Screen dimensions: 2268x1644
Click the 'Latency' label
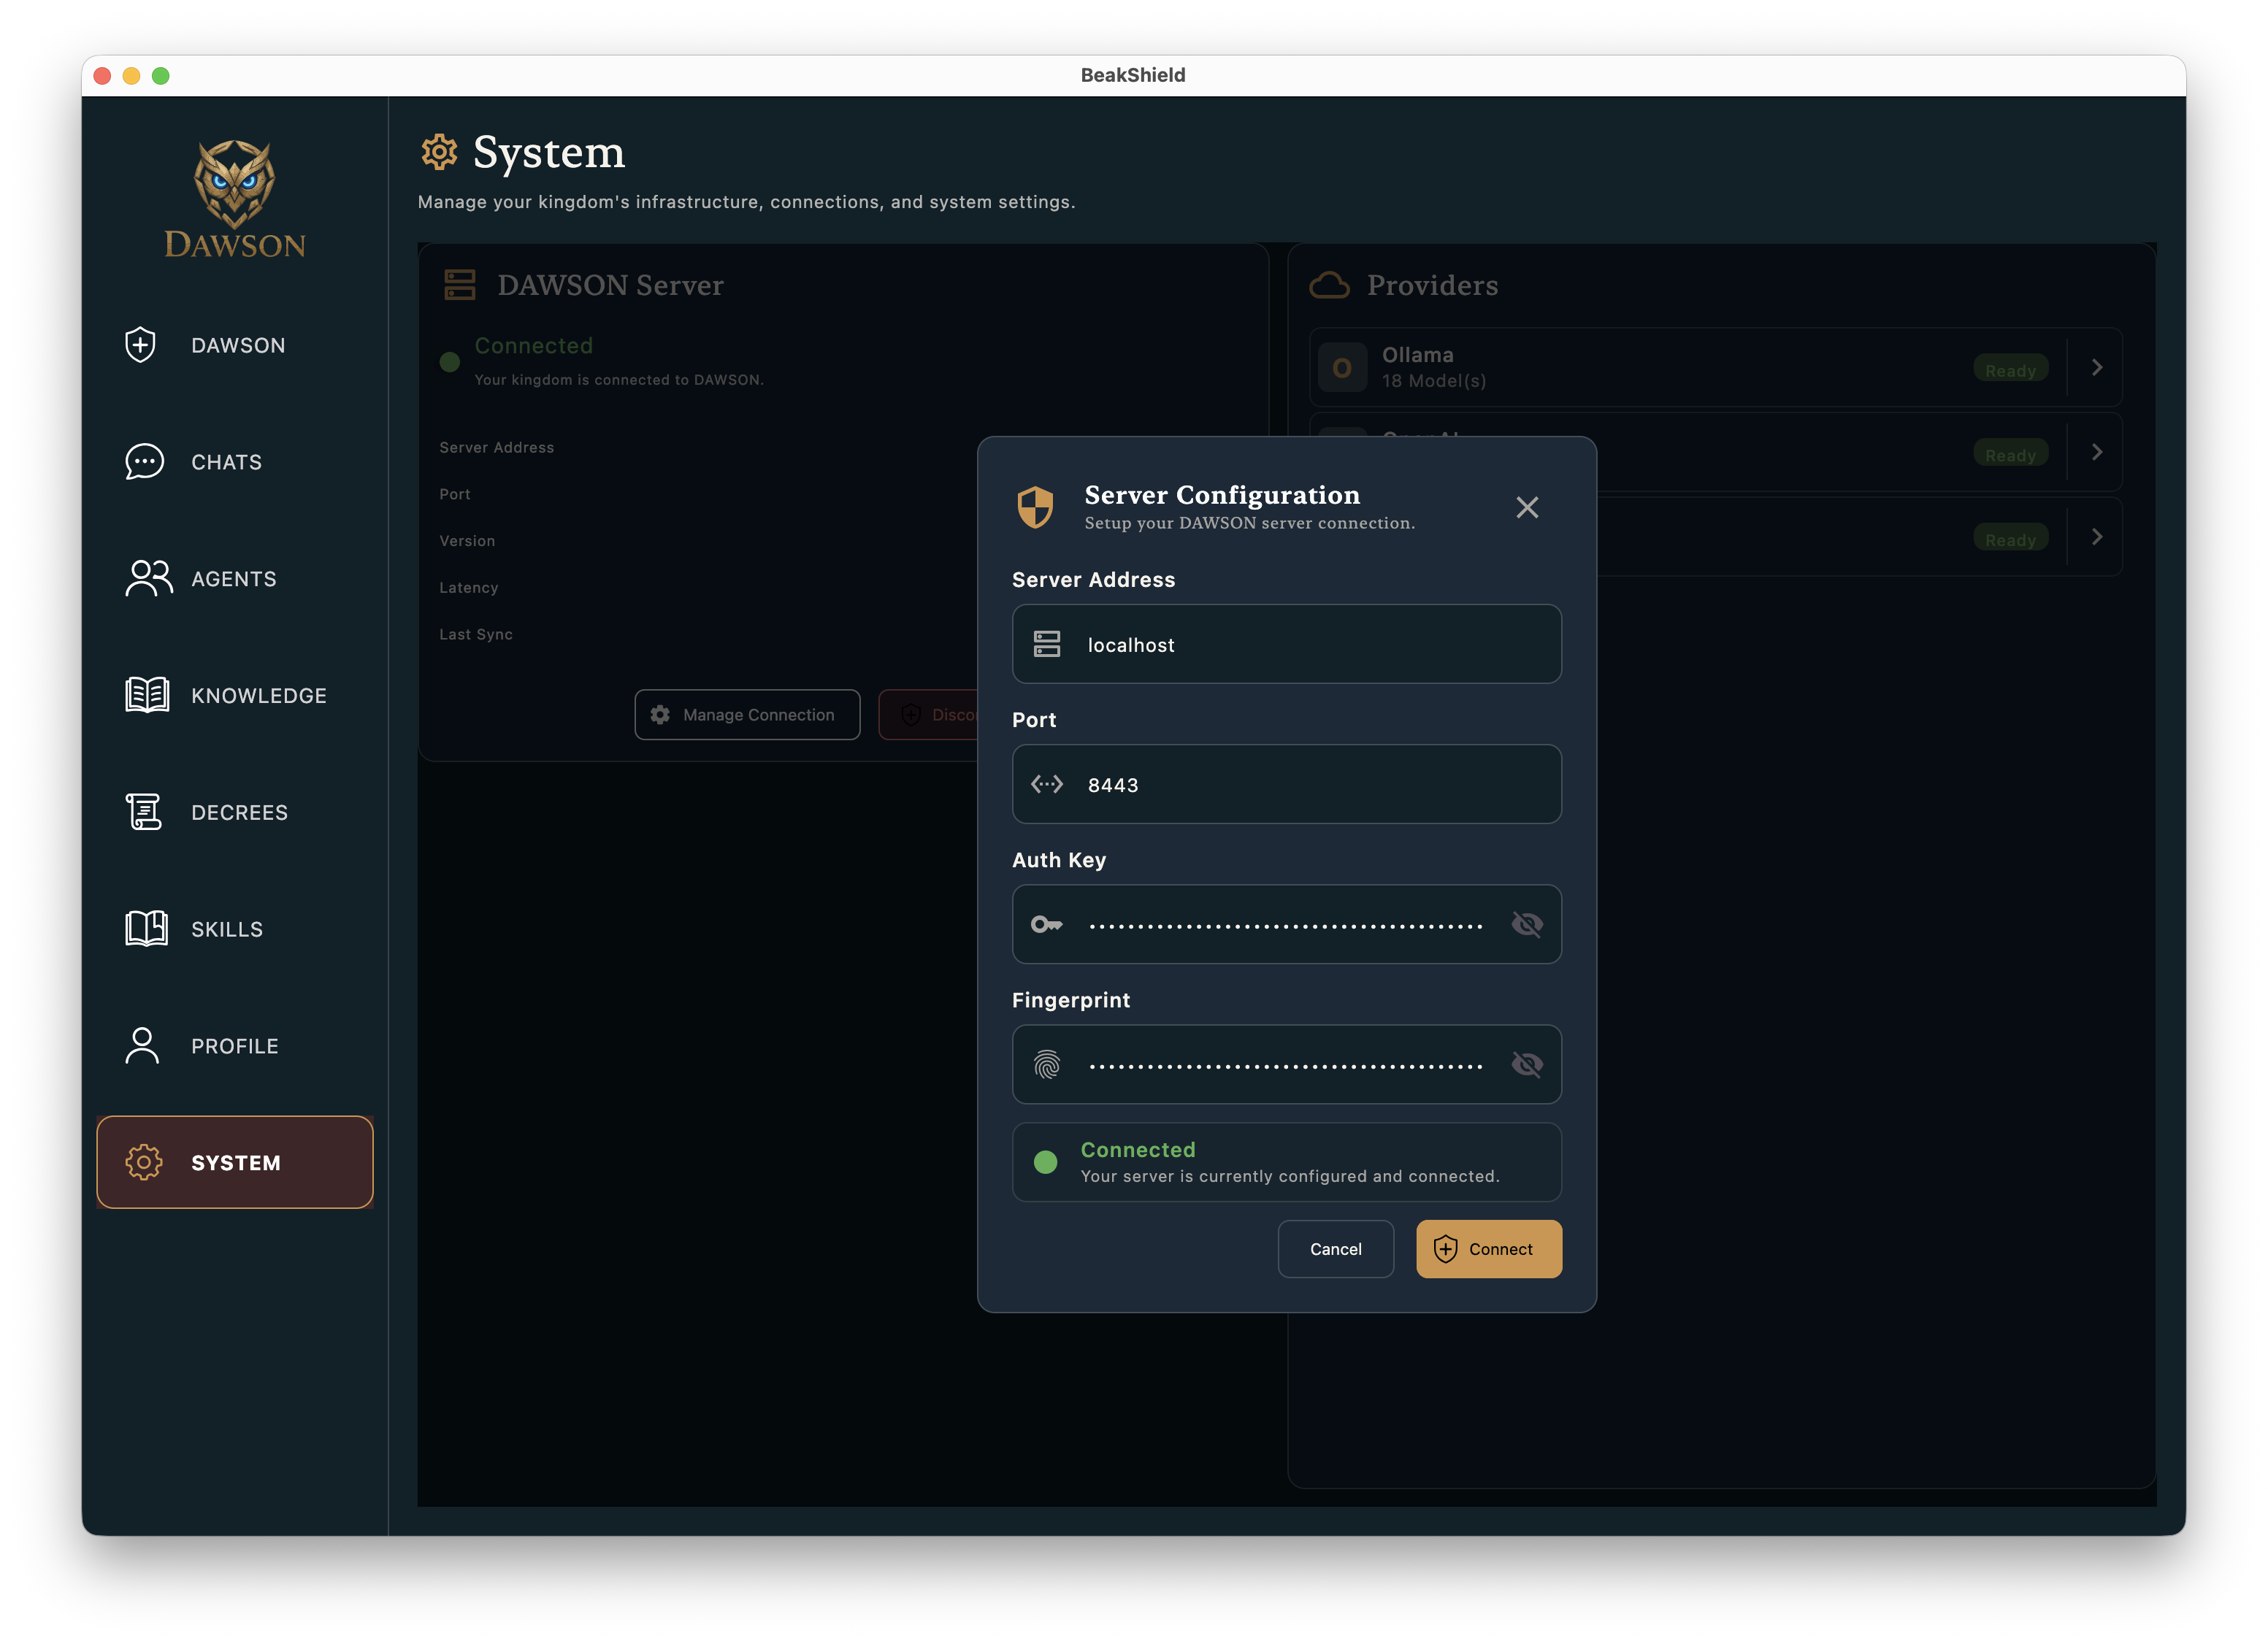tap(469, 587)
